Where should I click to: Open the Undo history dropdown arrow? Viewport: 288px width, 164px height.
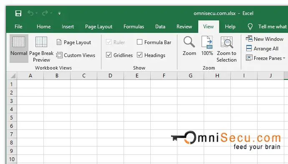(37, 13)
